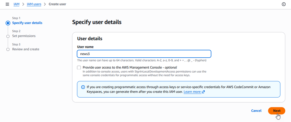
Task: Click the Provide user access label text
Action: (130, 67)
